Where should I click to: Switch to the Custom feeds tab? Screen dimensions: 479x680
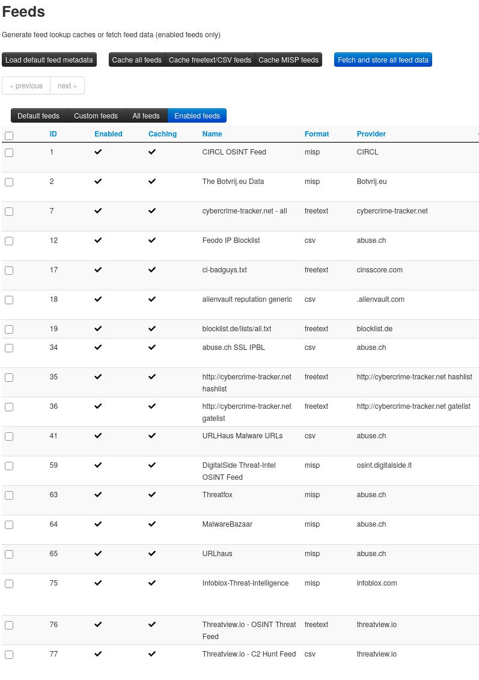tap(96, 116)
